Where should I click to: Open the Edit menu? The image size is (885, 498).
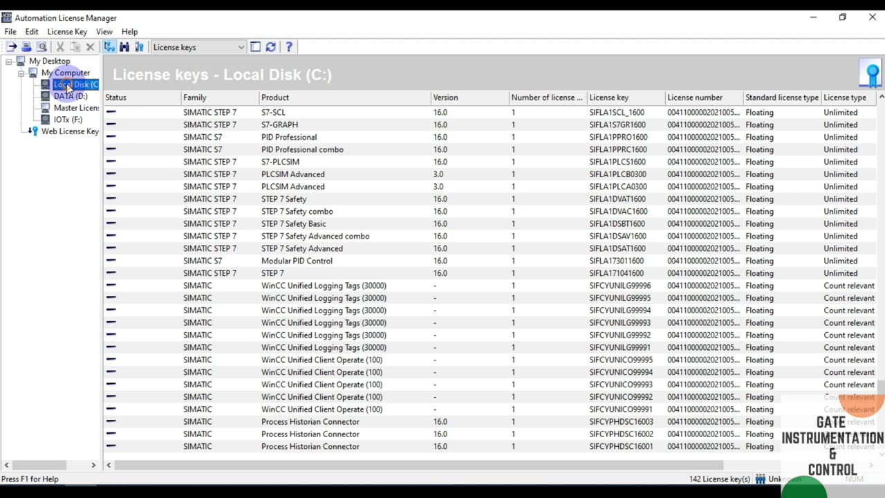click(x=32, y=32)
